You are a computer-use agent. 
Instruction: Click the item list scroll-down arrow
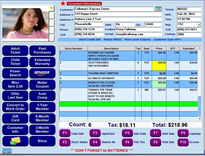click(200, 119)
